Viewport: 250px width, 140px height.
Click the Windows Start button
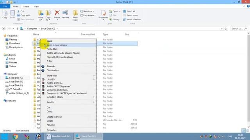(x=4, y=136)
